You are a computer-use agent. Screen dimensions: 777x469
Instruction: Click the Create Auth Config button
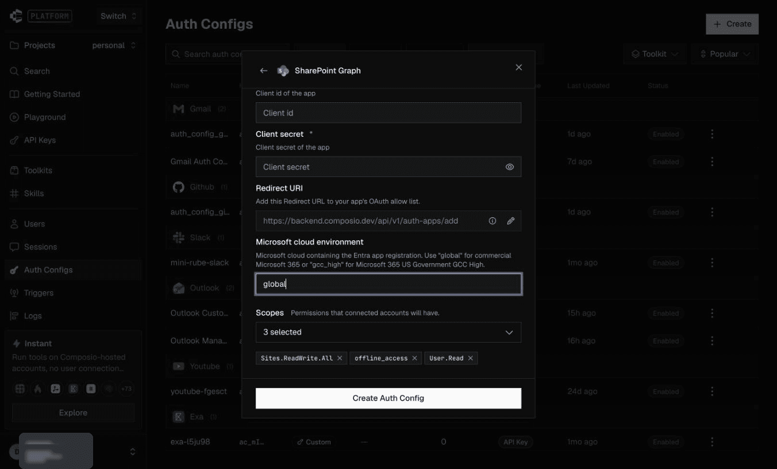click(388, 398)
